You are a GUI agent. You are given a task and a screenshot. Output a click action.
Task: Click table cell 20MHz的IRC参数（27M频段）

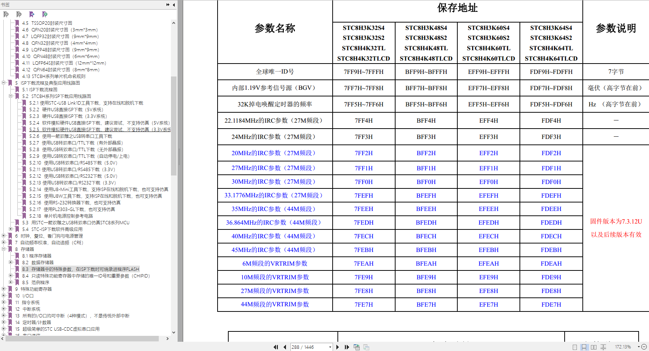275,153
